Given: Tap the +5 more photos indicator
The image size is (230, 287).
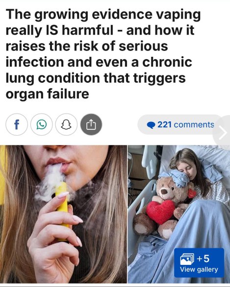Looking at the screenshot, I should coord(203,259).
